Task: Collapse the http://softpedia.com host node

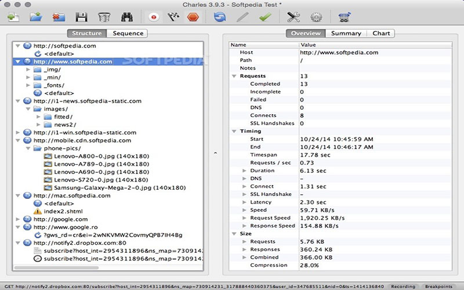Action: point(18,46)
